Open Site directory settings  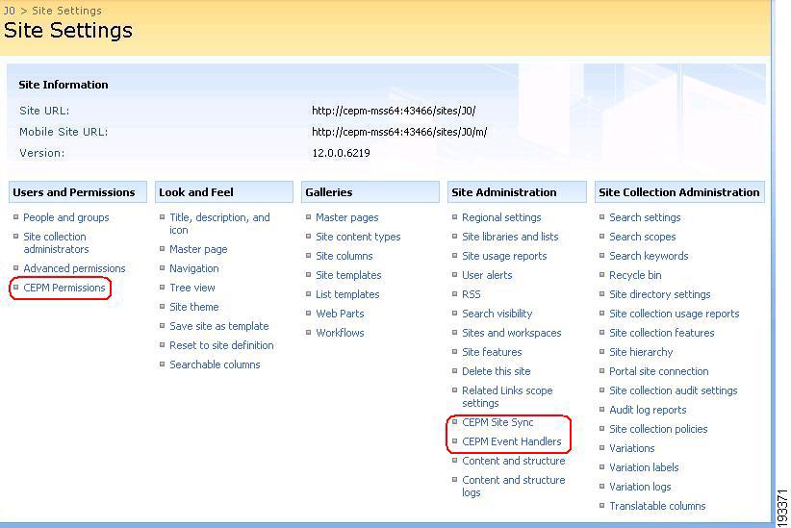tap(660, 294)
